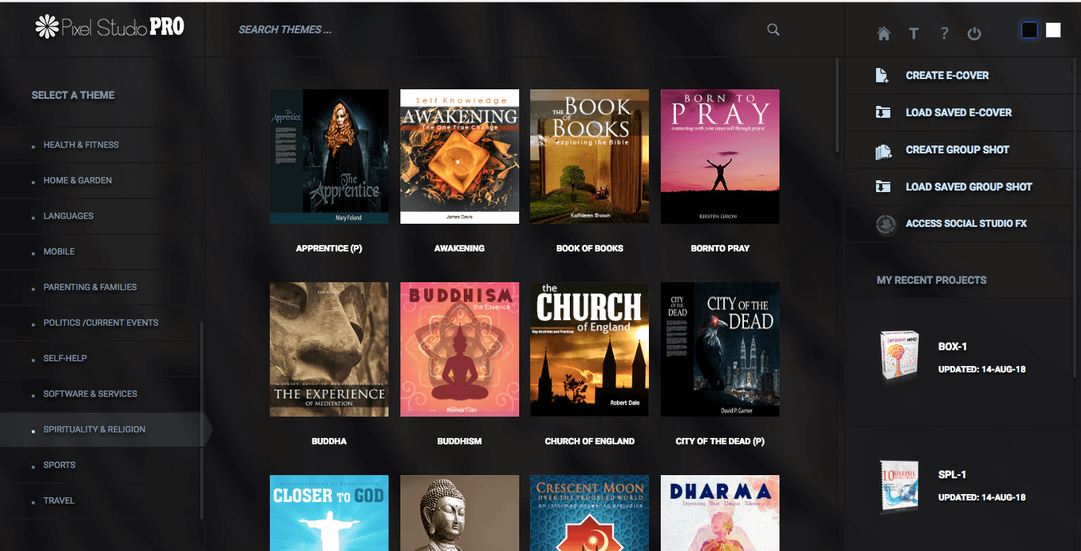Select Politics /Current Events category
The height and width of the screenshot is (551, 1081).
click(x=101, y=323)
